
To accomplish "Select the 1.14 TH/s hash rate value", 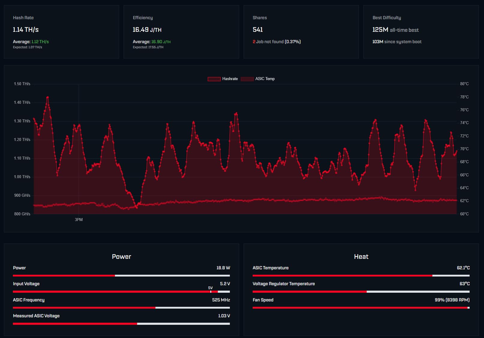I will tap(26, 30).
